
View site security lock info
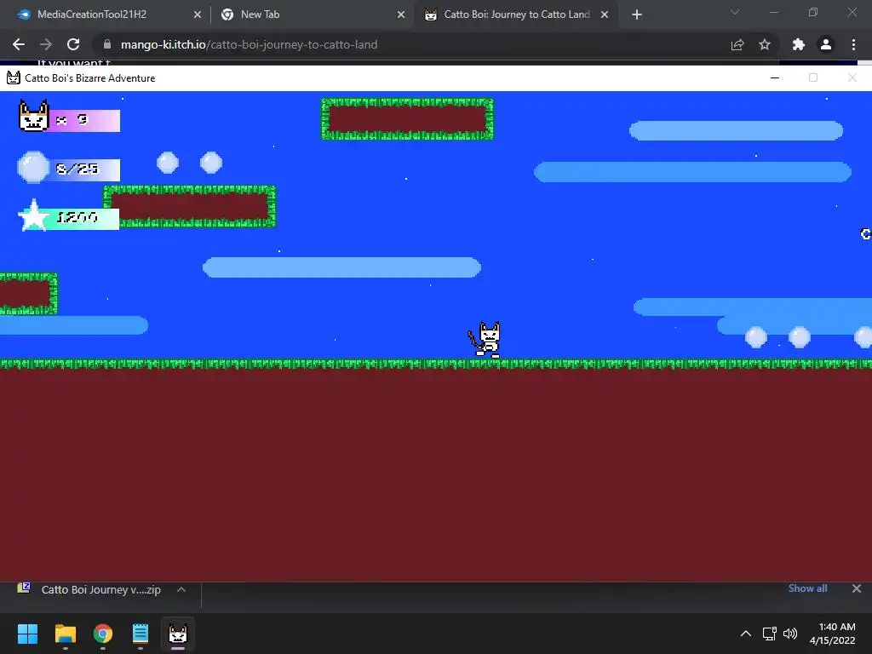click(x=107, y=44)
